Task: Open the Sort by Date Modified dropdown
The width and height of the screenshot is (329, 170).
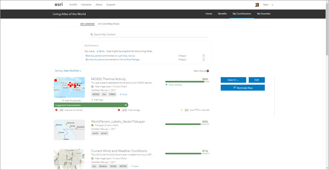Action: (68, 71)
